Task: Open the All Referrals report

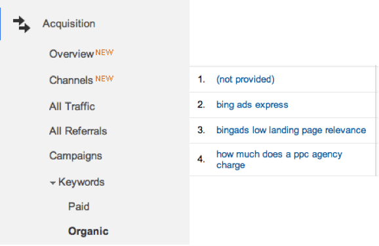Action: (78, 131)
